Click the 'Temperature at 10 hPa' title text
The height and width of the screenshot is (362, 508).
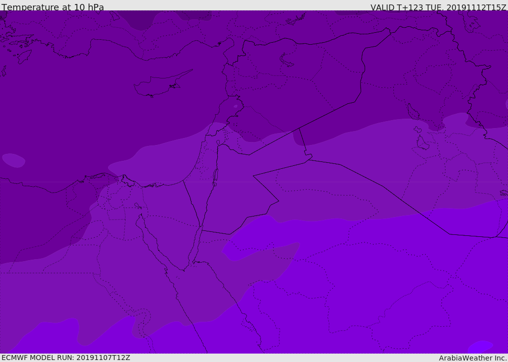pos(53,7)
